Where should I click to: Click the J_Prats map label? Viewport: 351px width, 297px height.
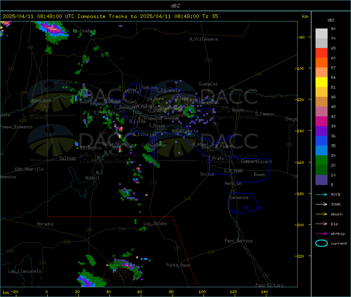pyautogui.click(x=216, y=158)
